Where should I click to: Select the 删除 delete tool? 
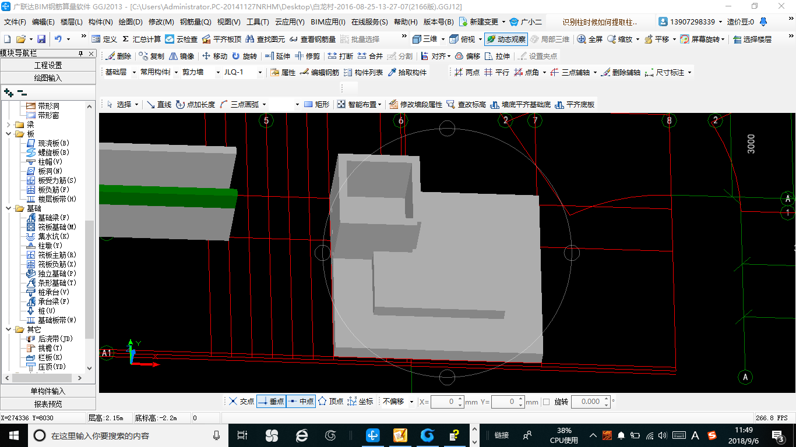(119, 56)
